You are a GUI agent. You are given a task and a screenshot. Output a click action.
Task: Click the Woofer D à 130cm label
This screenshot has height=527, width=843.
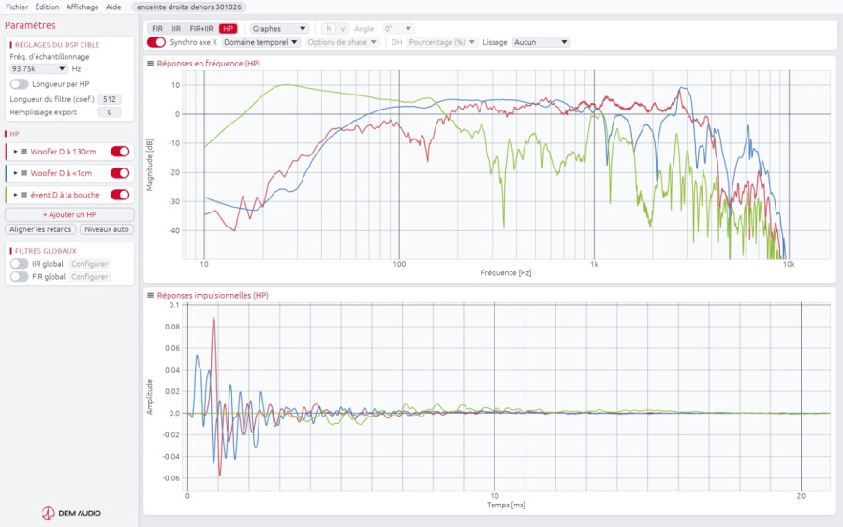[x=63, y=152]
